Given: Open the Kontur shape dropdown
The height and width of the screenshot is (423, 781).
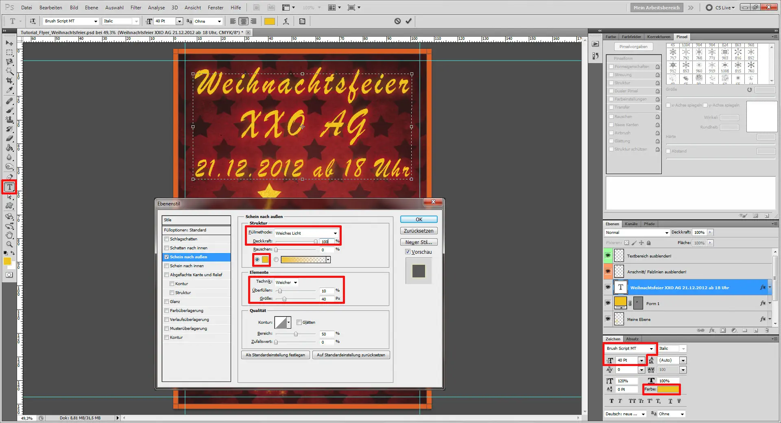Looking at the screenshot, I should (x=288, y=323).
